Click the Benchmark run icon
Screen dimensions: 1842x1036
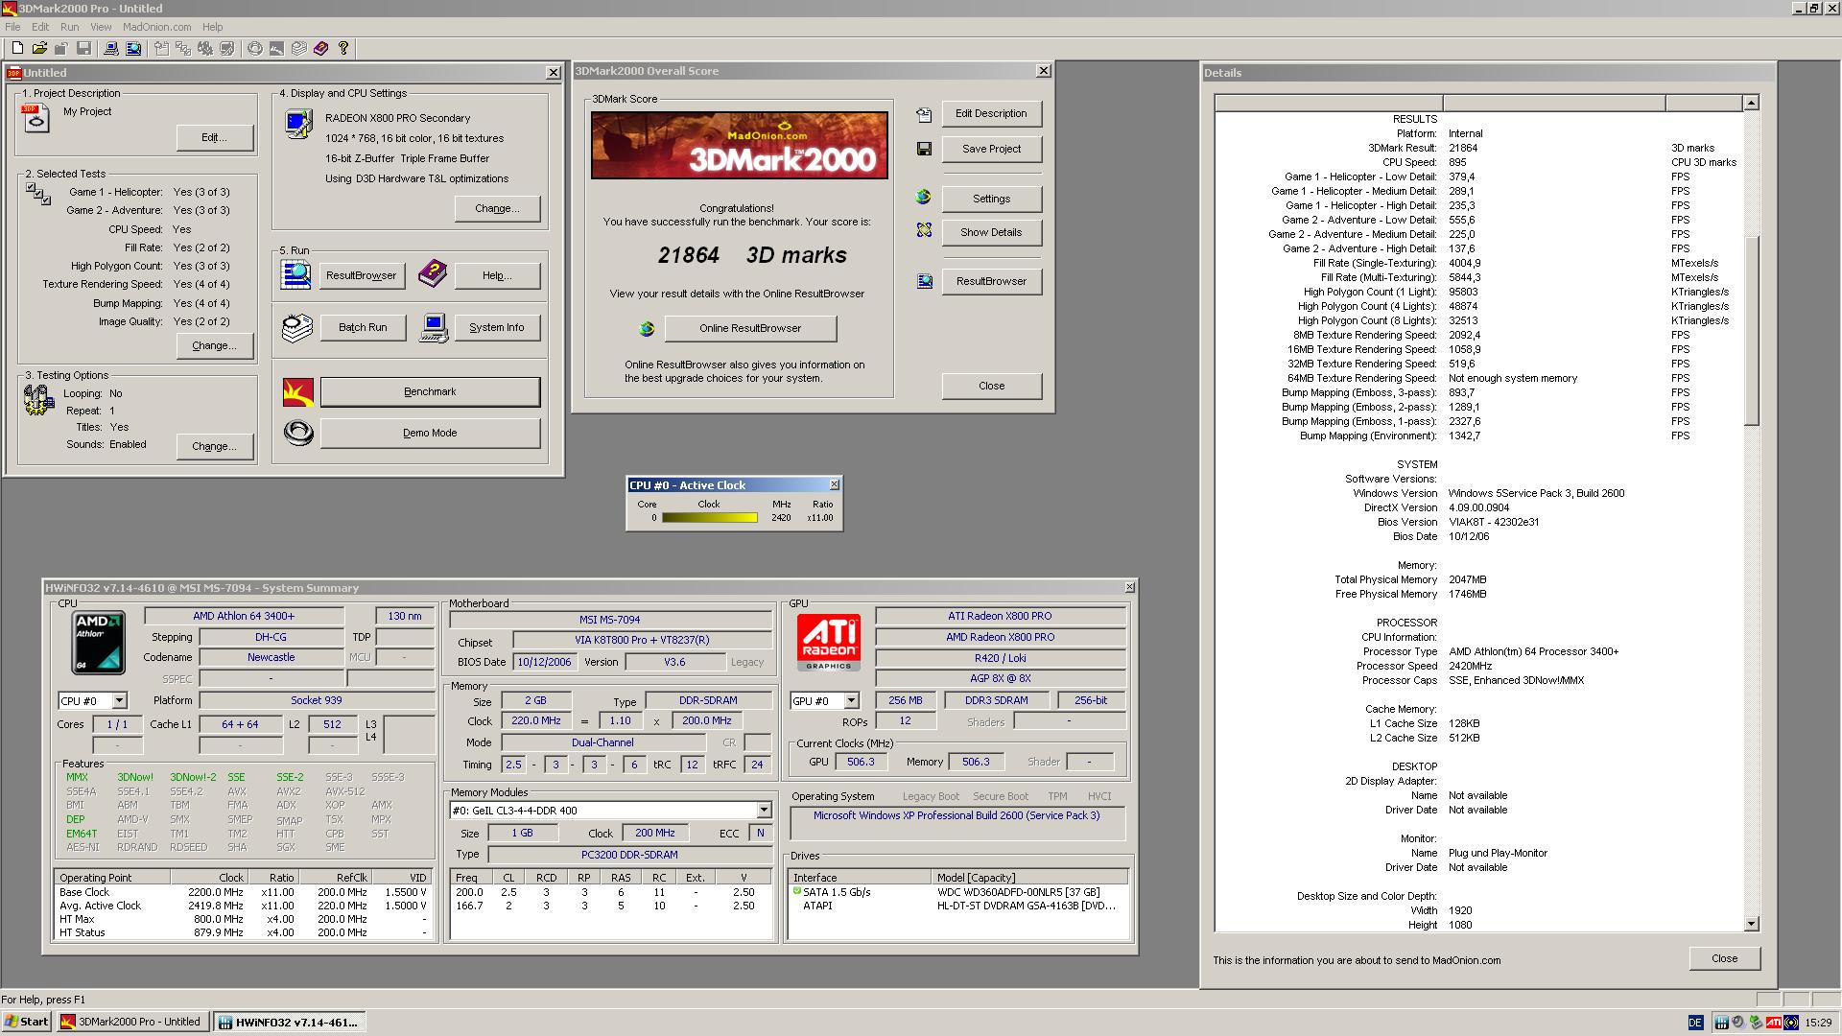(298, 391)
